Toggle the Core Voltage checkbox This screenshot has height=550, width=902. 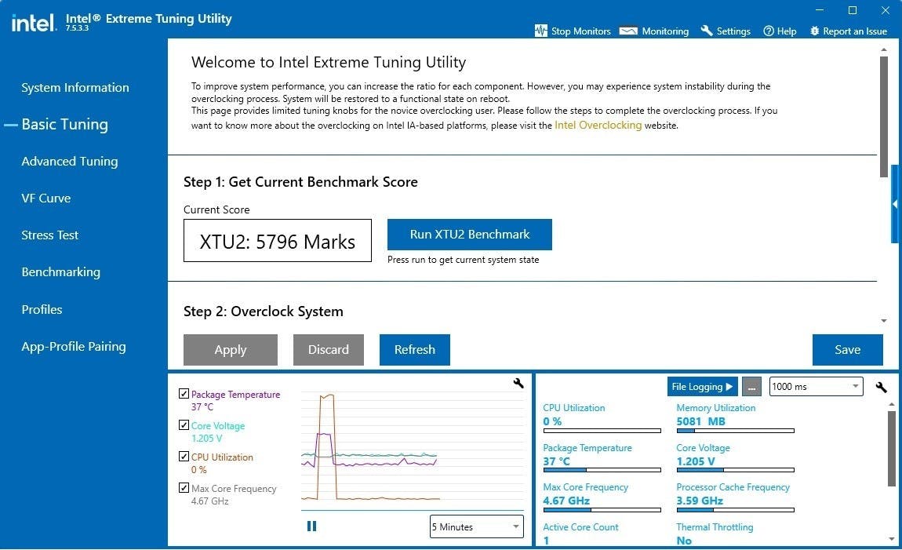[184, 425]
